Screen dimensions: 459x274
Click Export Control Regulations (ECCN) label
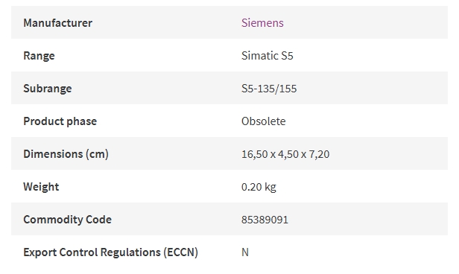(110, 252)
